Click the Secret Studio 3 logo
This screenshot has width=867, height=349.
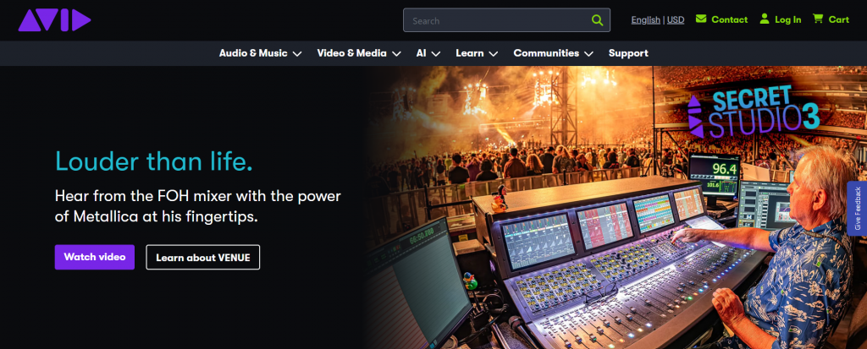point(754,112)
